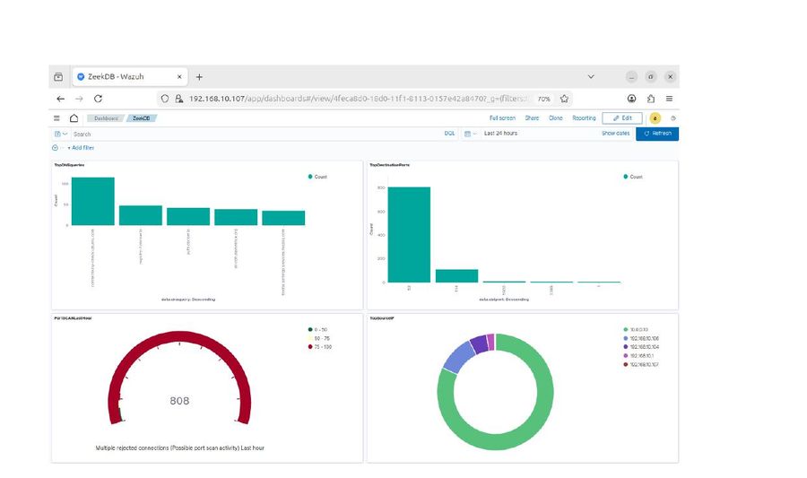Click the dark purple donut segment
Viewport: 807px width, 478px height.
479,343
